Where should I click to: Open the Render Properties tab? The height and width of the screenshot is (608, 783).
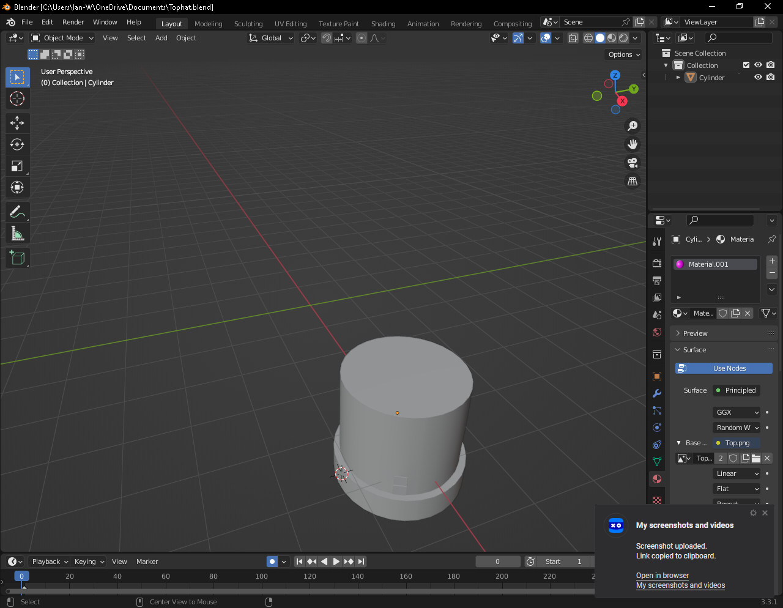[x=656, y=263]
